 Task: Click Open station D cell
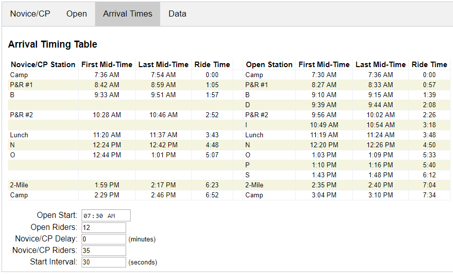(269, 105)
